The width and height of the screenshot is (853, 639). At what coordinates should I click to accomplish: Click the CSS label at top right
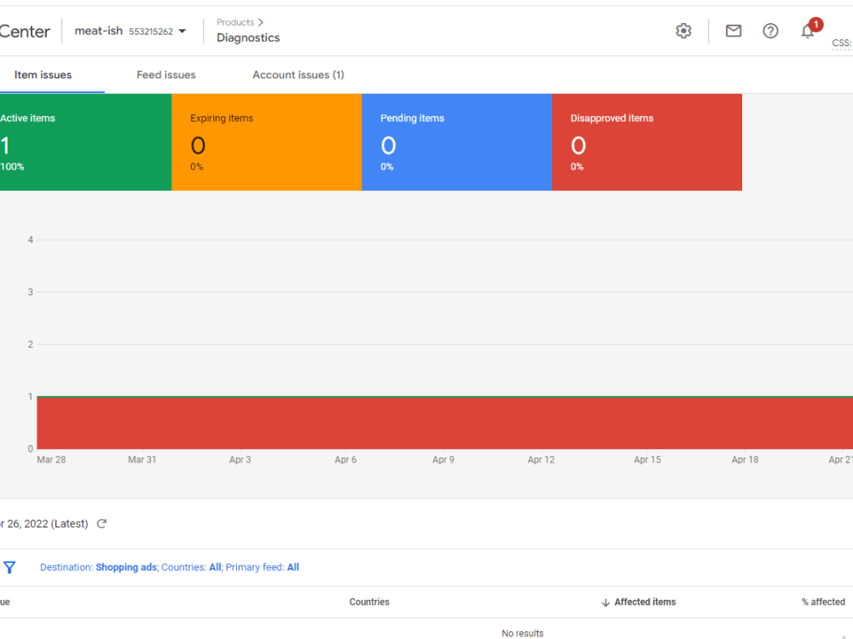[842, 43]
